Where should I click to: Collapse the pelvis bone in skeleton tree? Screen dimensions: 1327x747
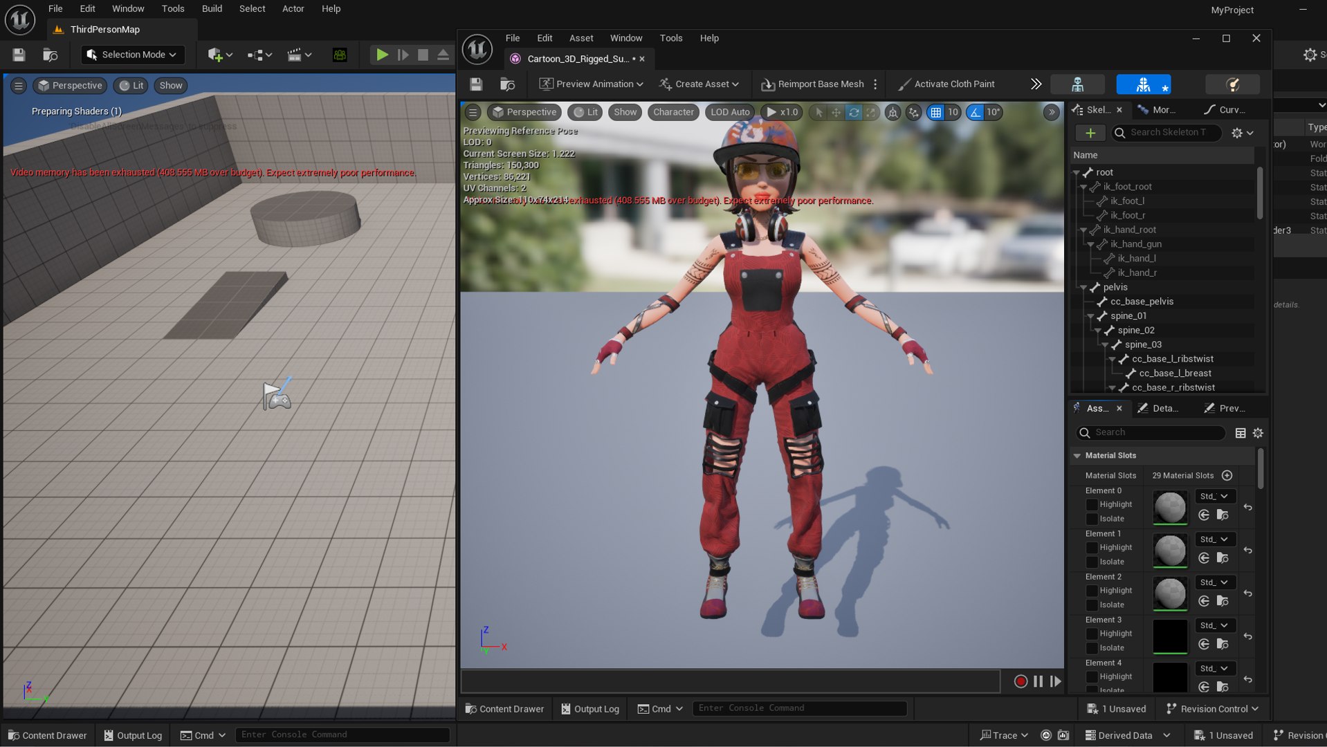tap(1083, 288)
